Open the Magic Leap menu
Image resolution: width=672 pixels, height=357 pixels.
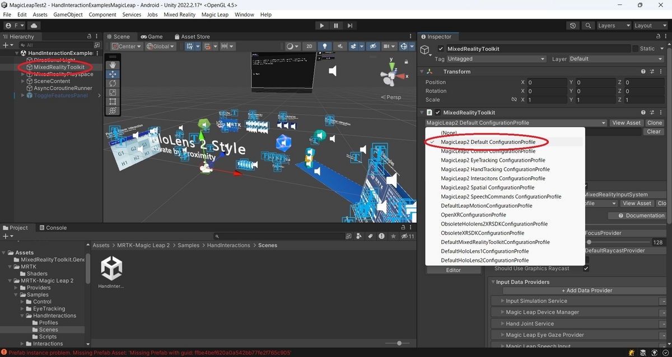click(x=215, y=15)
